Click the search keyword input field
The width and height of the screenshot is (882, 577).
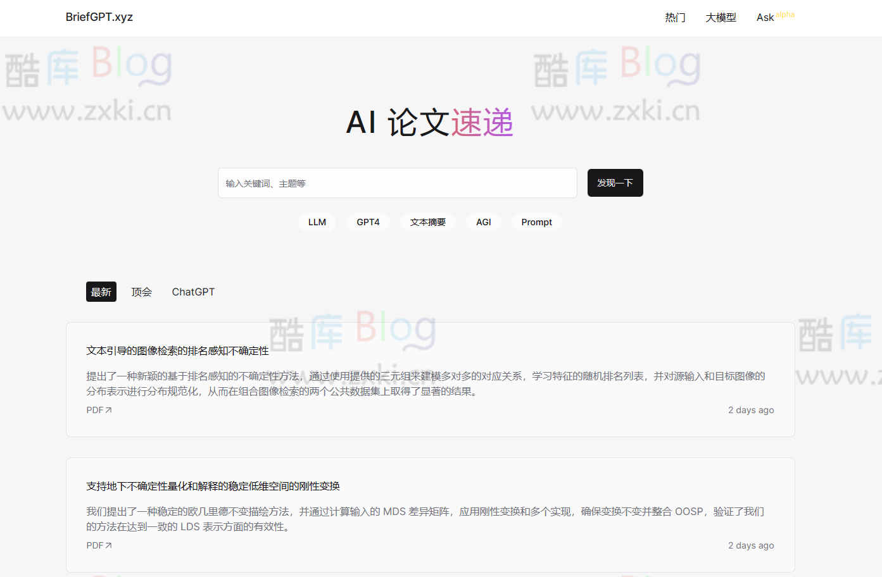[x=398, y=183]
